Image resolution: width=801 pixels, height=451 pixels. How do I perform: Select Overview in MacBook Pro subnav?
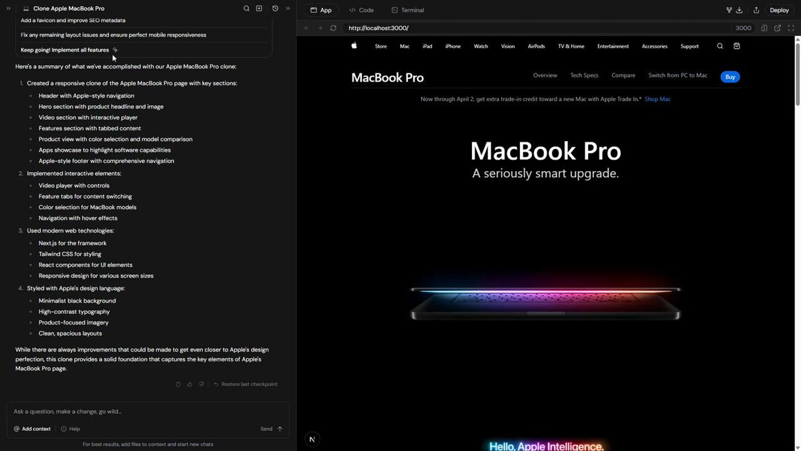pyautogui.click(x=545, y=76)
